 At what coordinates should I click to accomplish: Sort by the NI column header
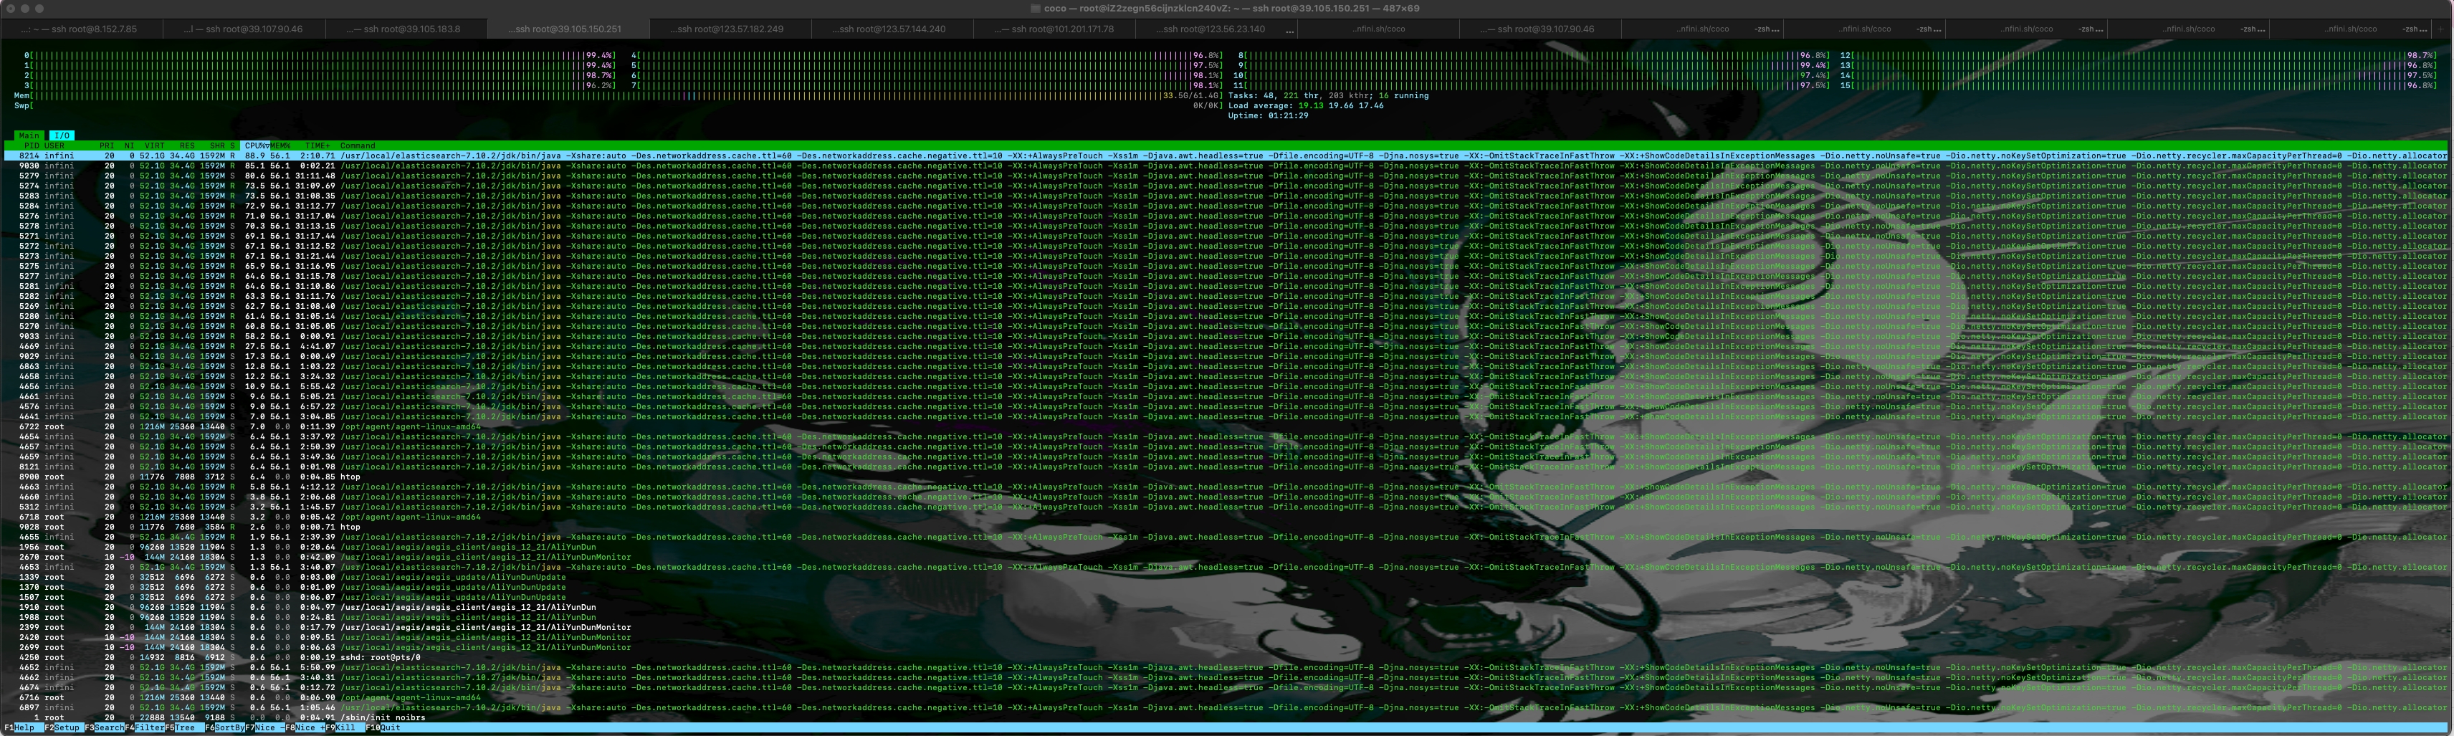[128, 145]
